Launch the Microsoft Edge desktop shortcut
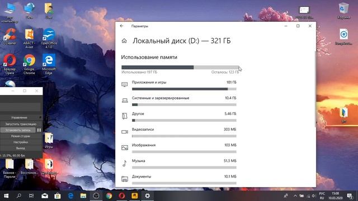Viewport: 358px width, 201px height. pos(49,64)
